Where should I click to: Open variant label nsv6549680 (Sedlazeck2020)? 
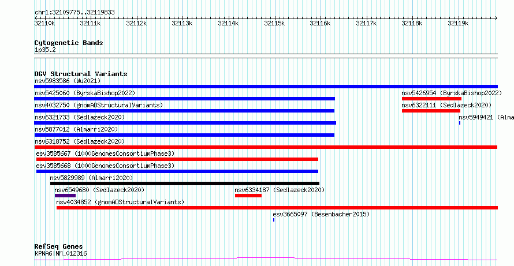click(99, 190)
